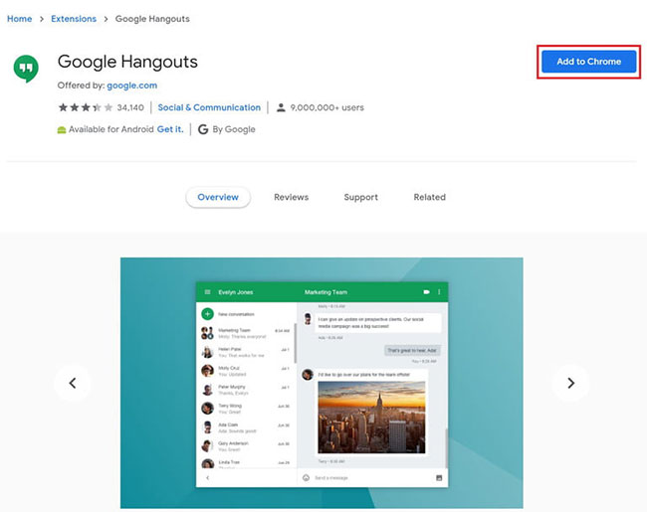Click the Google Hangouts title heading
The height and width of the screenshot is (512, 647).
[x=127, y=62]
